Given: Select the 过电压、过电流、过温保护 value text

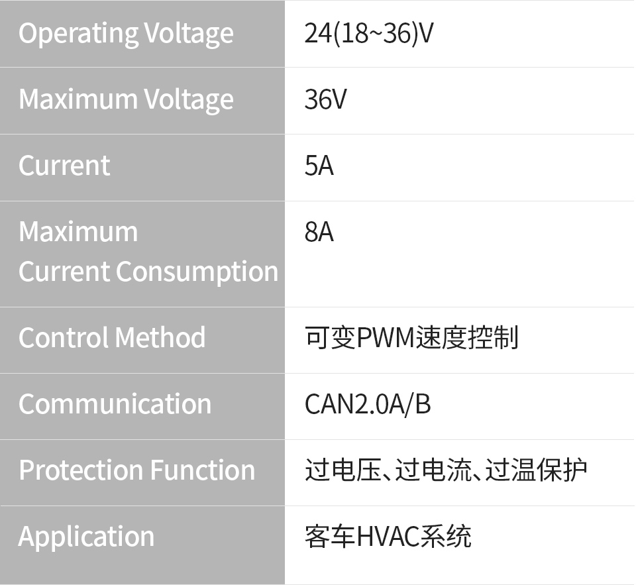Looking at the screenshot, I should coord(446,470).
